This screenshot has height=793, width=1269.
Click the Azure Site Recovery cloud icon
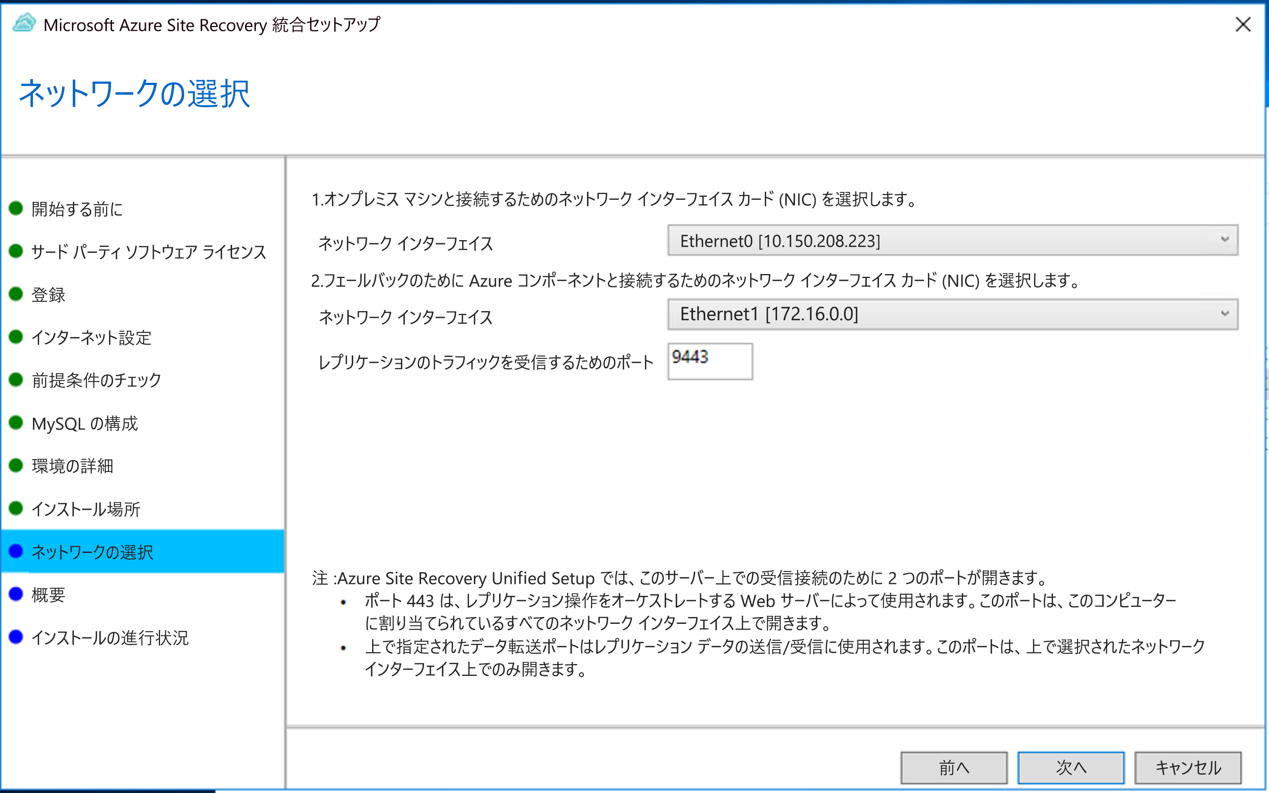click(24, 23)
